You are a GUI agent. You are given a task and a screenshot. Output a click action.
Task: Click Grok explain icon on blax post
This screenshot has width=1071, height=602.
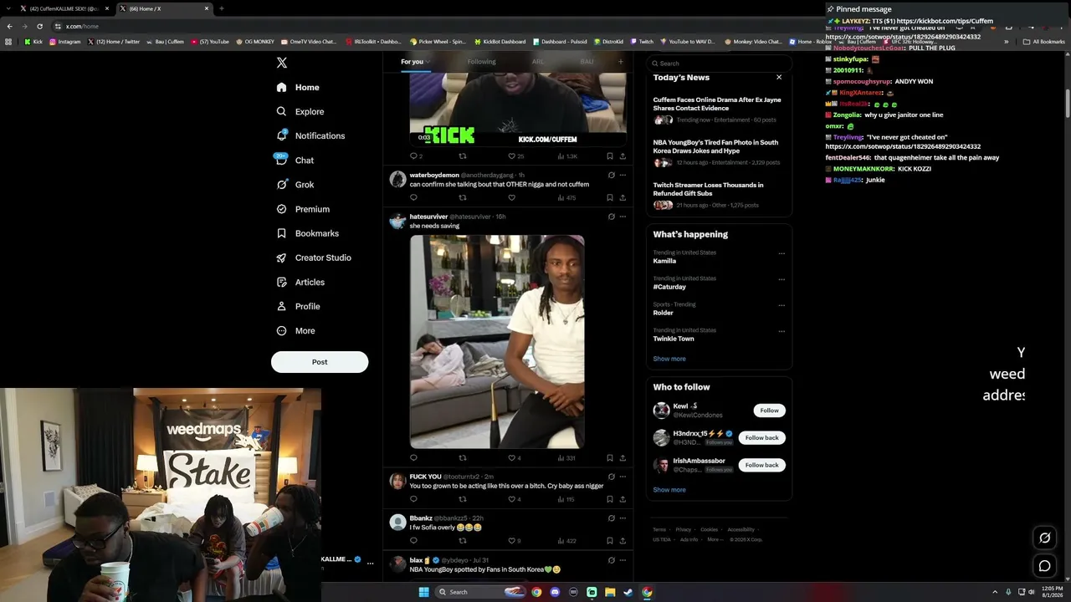[611, 560]
